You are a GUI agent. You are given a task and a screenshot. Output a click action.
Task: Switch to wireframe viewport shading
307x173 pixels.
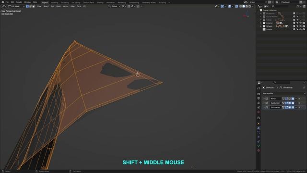click(241, 6)
